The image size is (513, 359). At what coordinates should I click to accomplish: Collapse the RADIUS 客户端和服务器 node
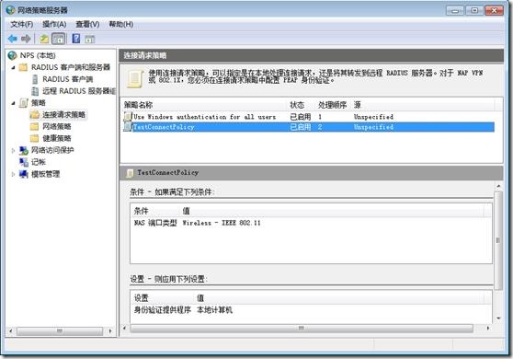point(13,68)
